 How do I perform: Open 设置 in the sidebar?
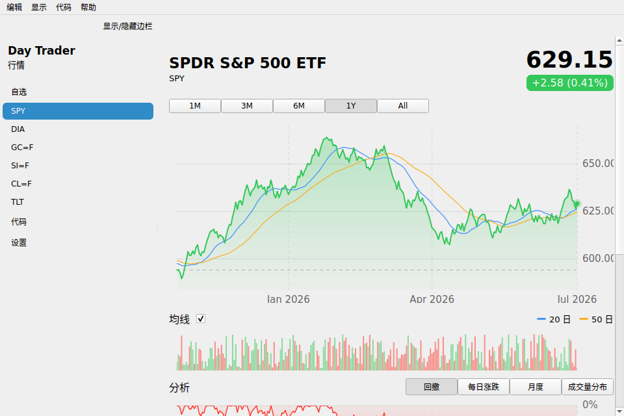tap(78, 242)
